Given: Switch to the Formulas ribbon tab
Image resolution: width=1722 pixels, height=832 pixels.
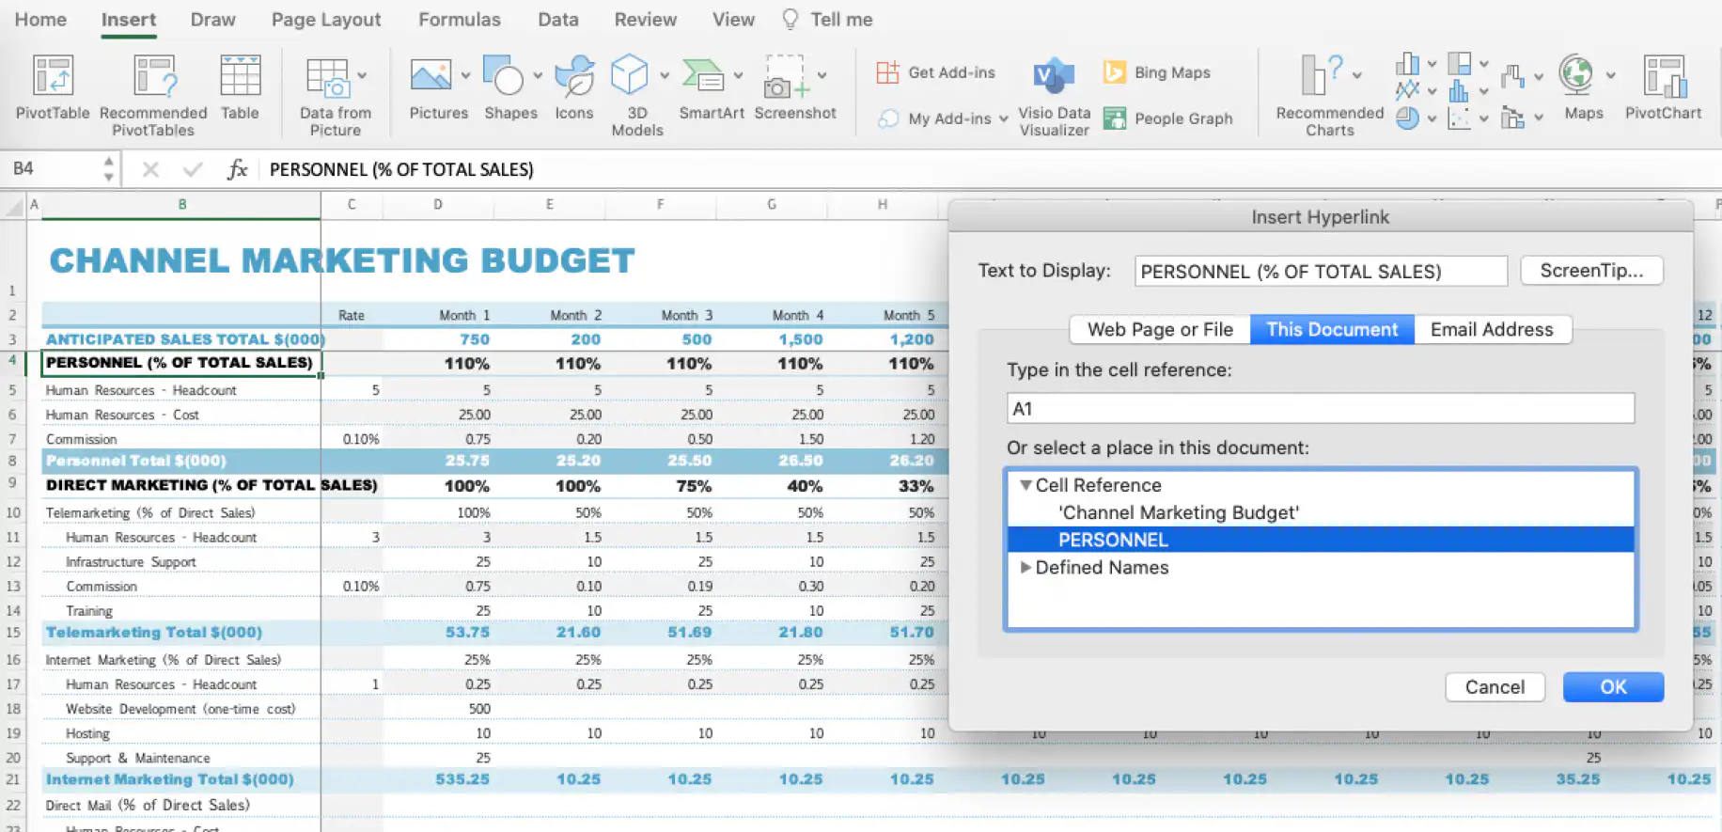Looking at the screenshot, I should click(460, 20).
